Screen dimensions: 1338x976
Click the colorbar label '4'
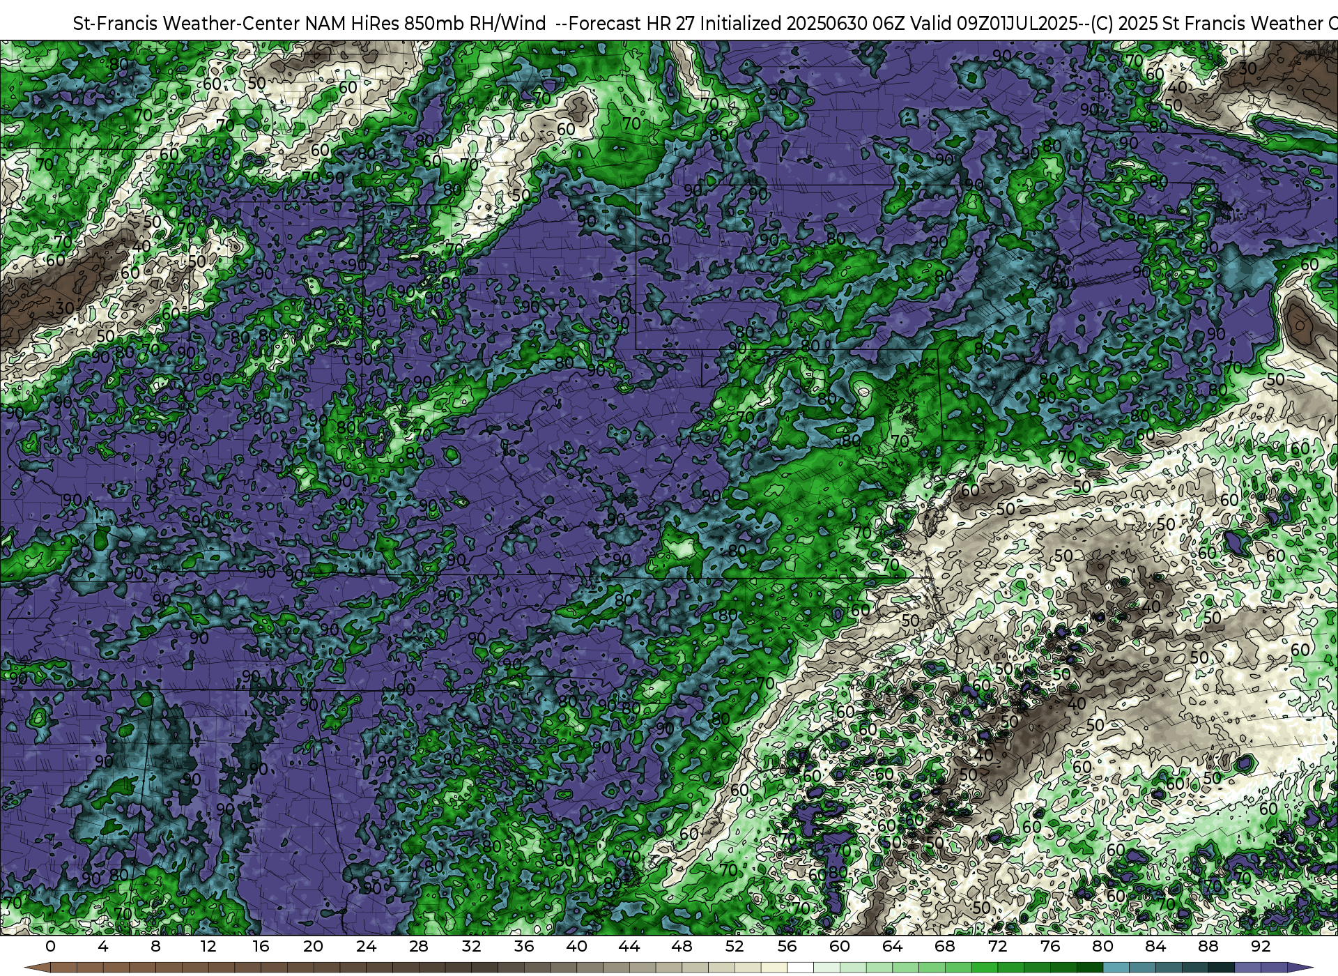click(x=103, y=946)
